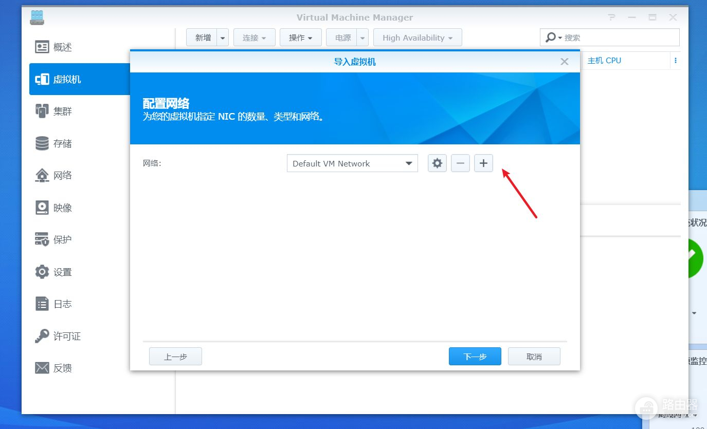Screen dimensions: 707x429
Task: Click Virtual Machine Manager app icon in title bar
Action: point(37,17)
